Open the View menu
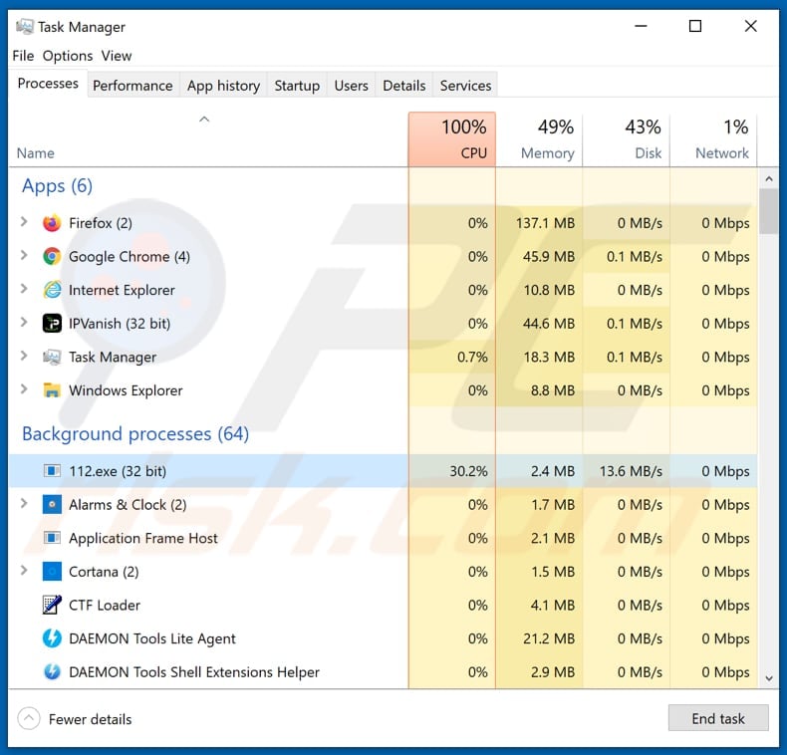 click(x=116, y=56)
